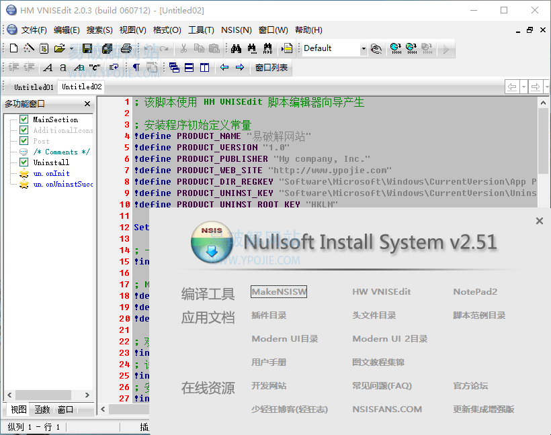Screen dimensions: 551x435
Task: Check the Post section checkbox
Action: pyautogui.click(x=24, y=141)
